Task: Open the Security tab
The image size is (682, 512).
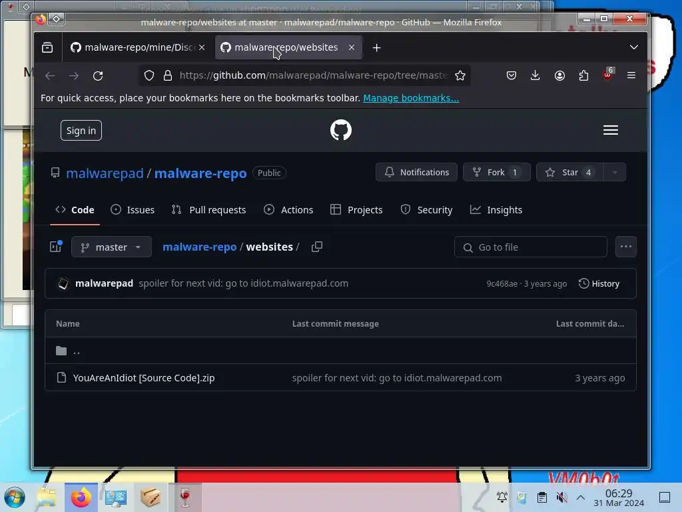Action: click(x=426, y=210)
